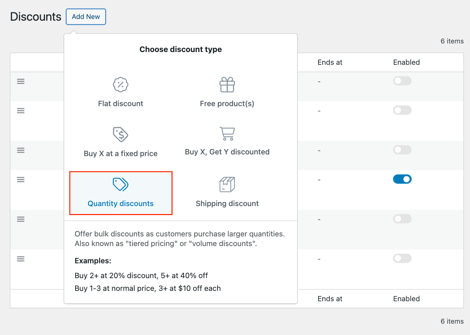Screen dimensions: 470x335
Task: Choose the Free product(s) discount icon
Action: tap(227, 85)
